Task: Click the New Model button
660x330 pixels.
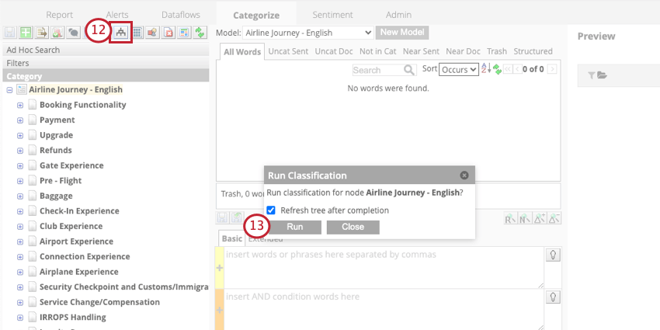Action: (401, 33)
